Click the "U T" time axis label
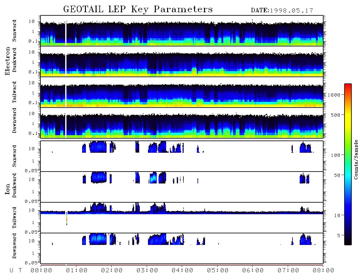358x276 pixels. 16,271
